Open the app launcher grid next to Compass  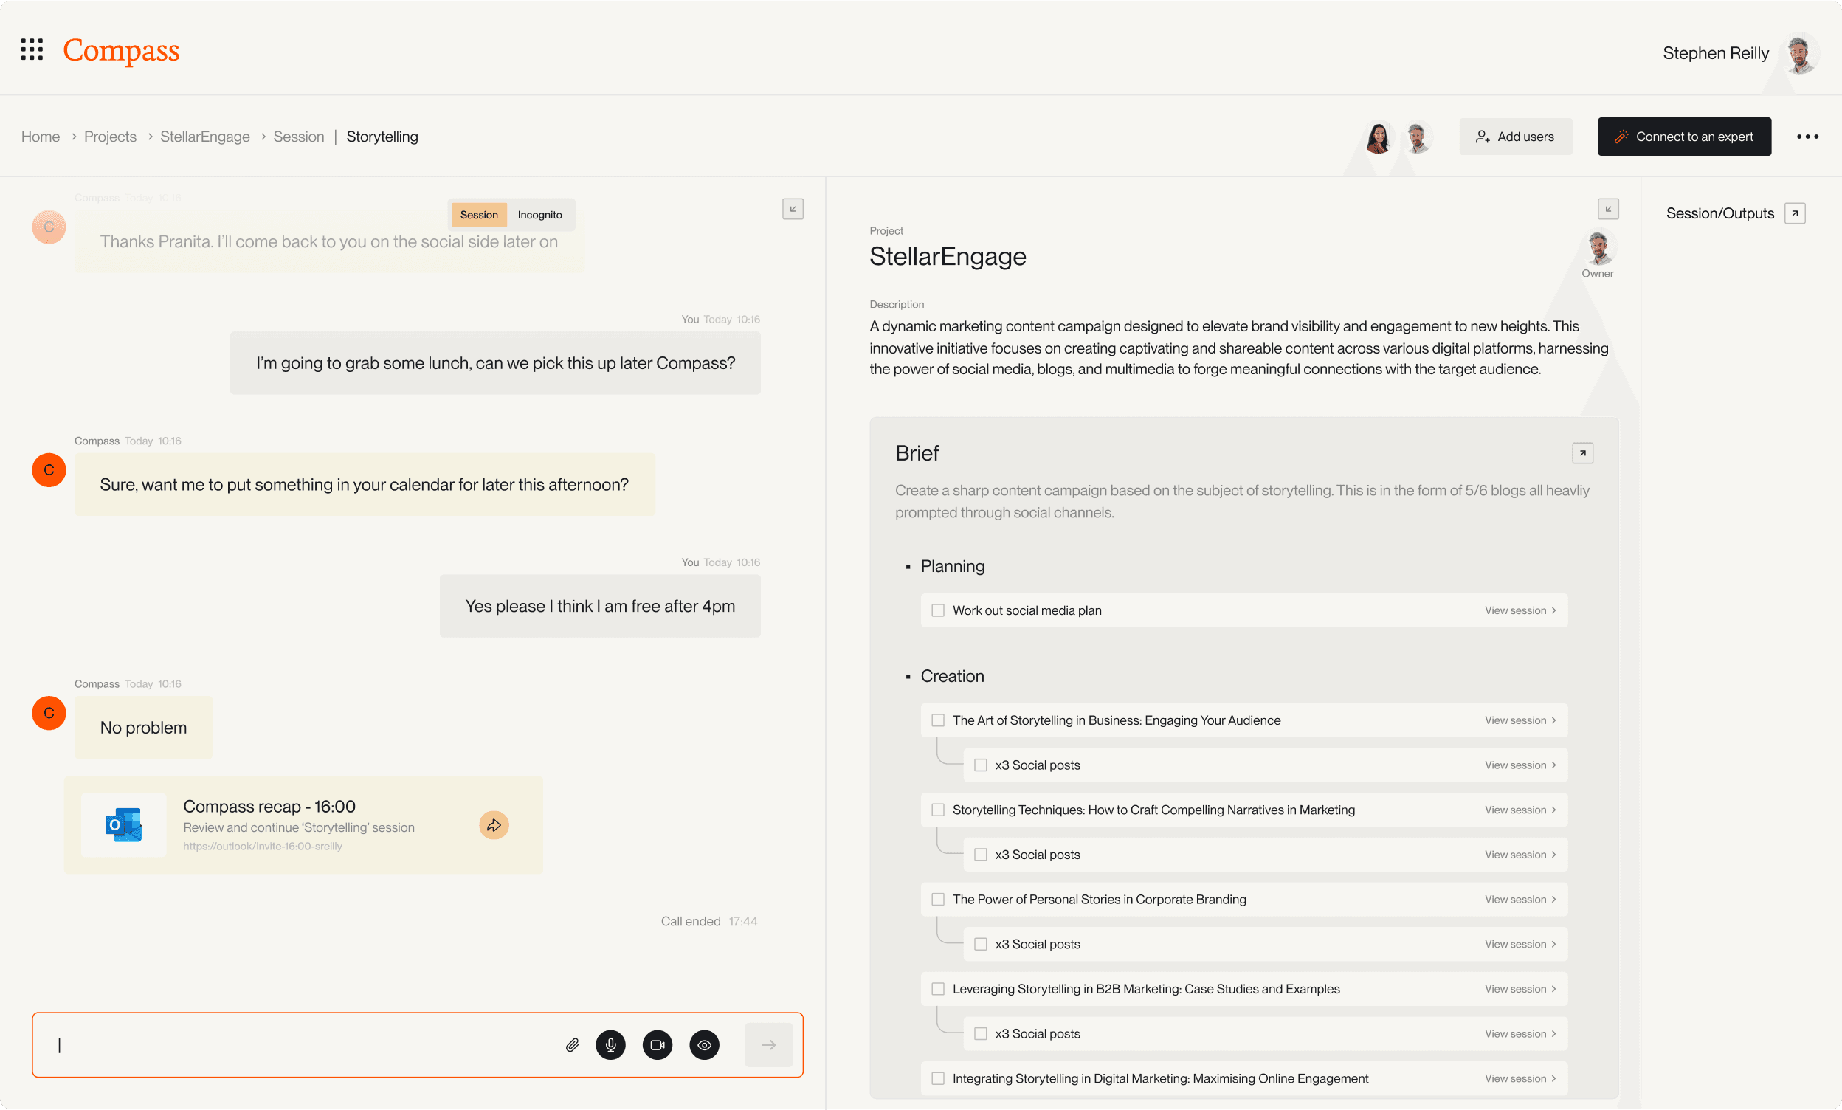click(32, 50)
